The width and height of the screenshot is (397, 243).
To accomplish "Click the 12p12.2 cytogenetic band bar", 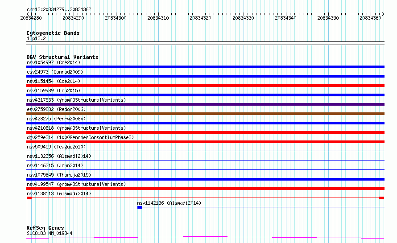I will pos(205,43).
